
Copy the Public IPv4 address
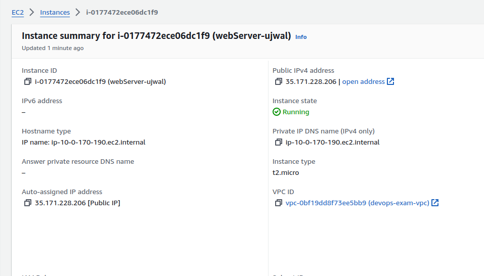278,81
